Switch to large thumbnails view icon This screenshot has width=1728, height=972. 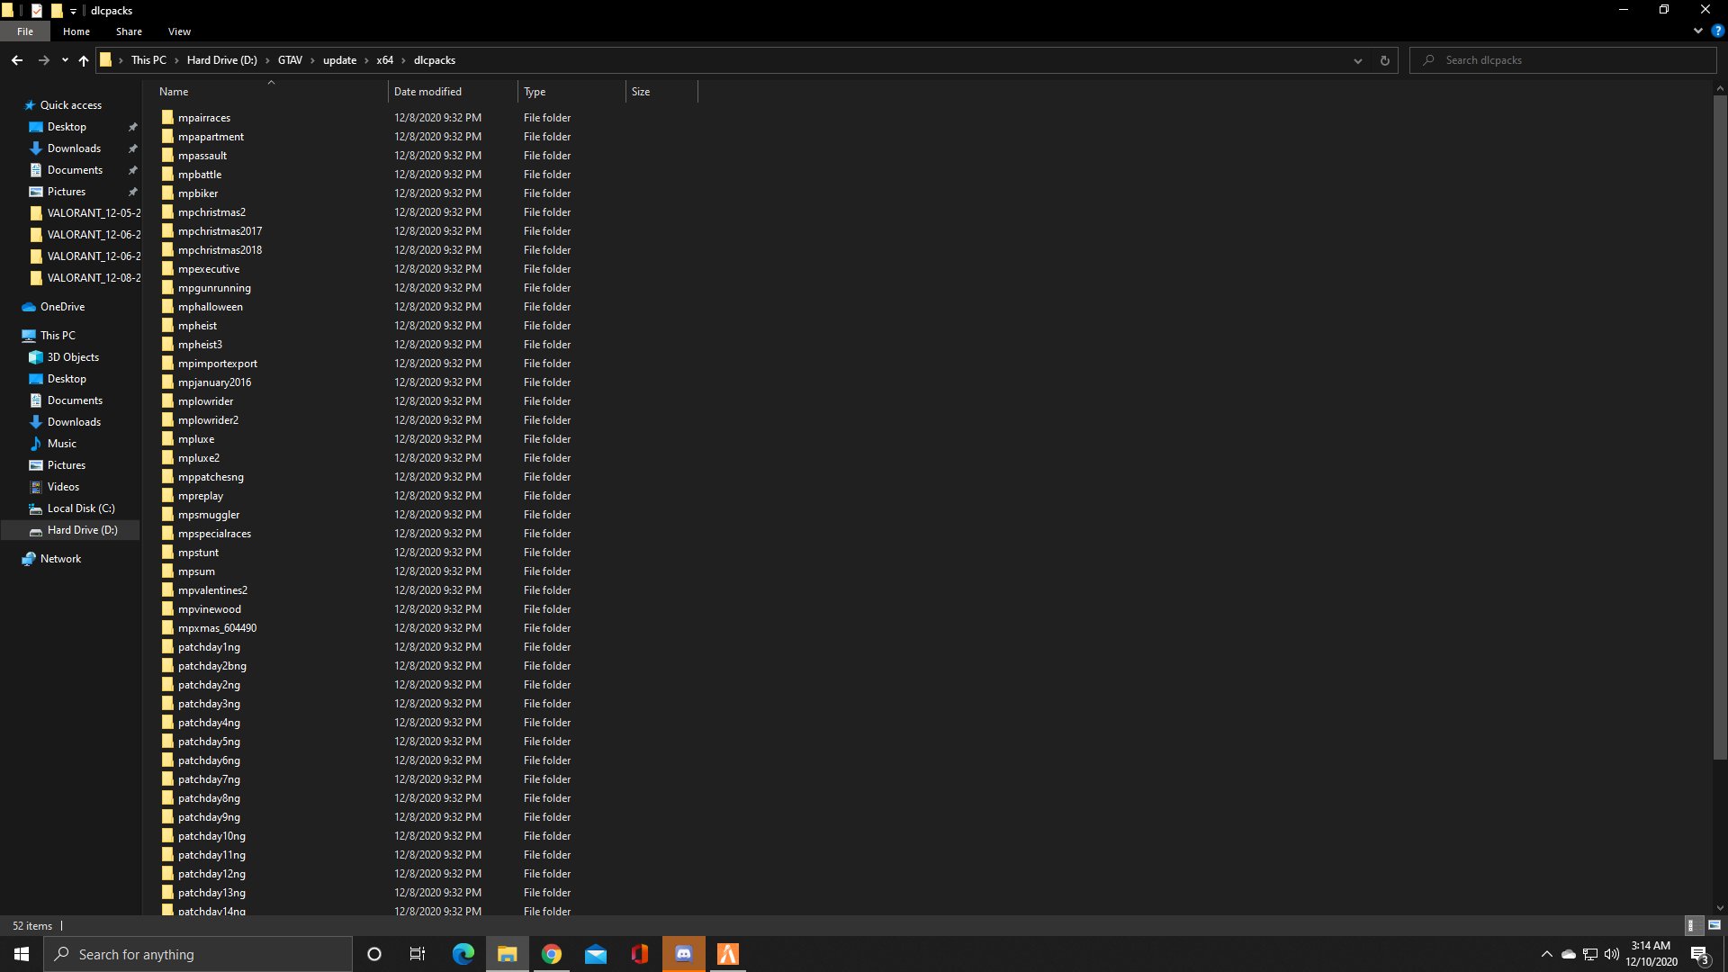(x=1714, y=925)
